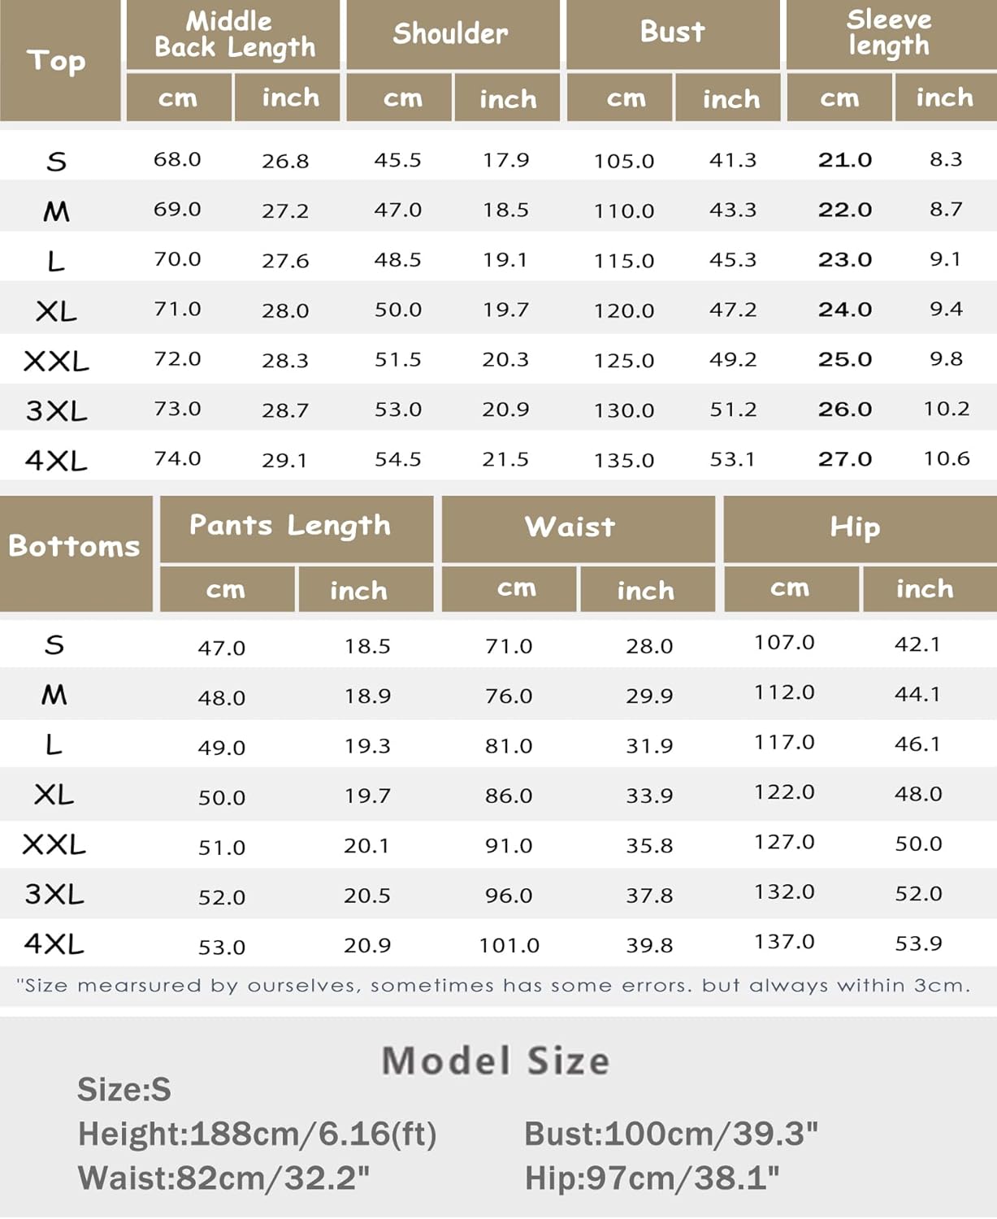997x1219 pixels.
Task: Click the model Hip 97cm text
Action: tap(652, 1178)
